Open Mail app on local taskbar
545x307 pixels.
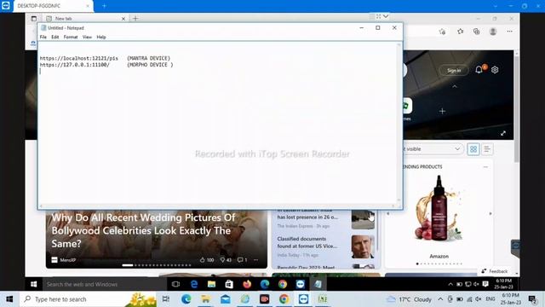[225, 299]
